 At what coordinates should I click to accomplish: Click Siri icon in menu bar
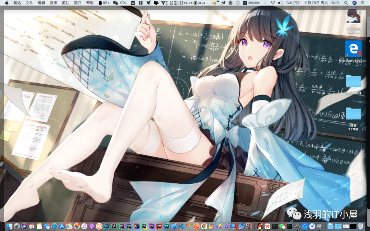coord(354,3)
